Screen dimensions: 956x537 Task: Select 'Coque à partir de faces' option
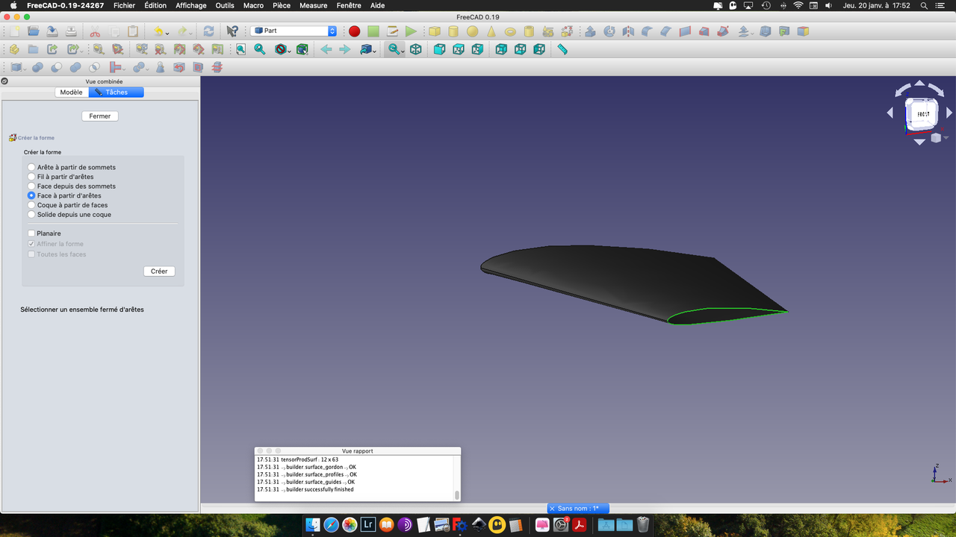point(31,204)
